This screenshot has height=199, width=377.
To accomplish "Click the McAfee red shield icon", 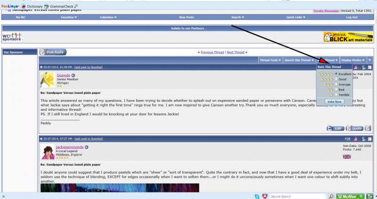I will (265, 196).
